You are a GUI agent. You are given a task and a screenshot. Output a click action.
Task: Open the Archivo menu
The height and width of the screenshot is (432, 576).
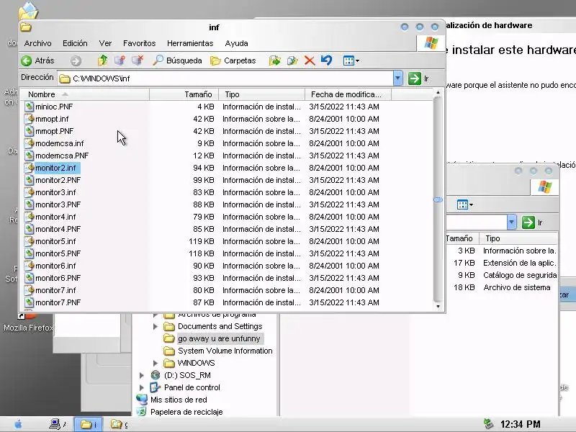(38, 43)
